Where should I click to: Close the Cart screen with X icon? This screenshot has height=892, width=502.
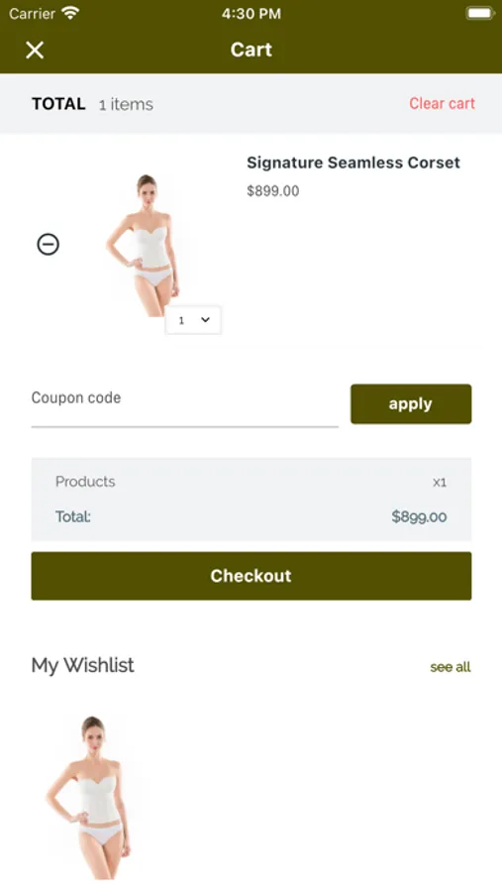point(35,51)
